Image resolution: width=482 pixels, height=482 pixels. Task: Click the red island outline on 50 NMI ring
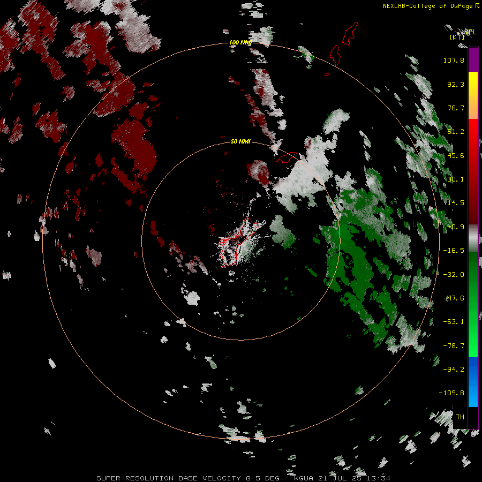287,157
